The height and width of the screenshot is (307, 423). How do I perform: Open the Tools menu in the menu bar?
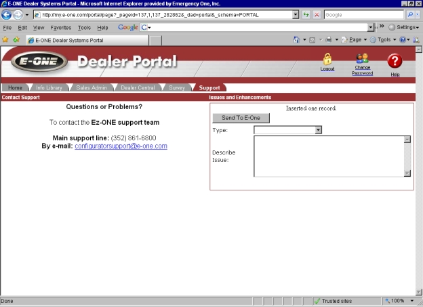tap(84, 28)
